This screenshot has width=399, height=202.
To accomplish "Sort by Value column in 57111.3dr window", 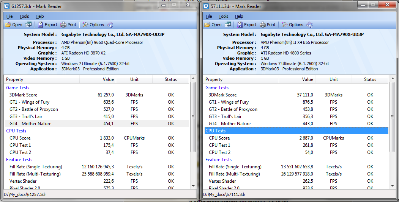I will point(297,79).
